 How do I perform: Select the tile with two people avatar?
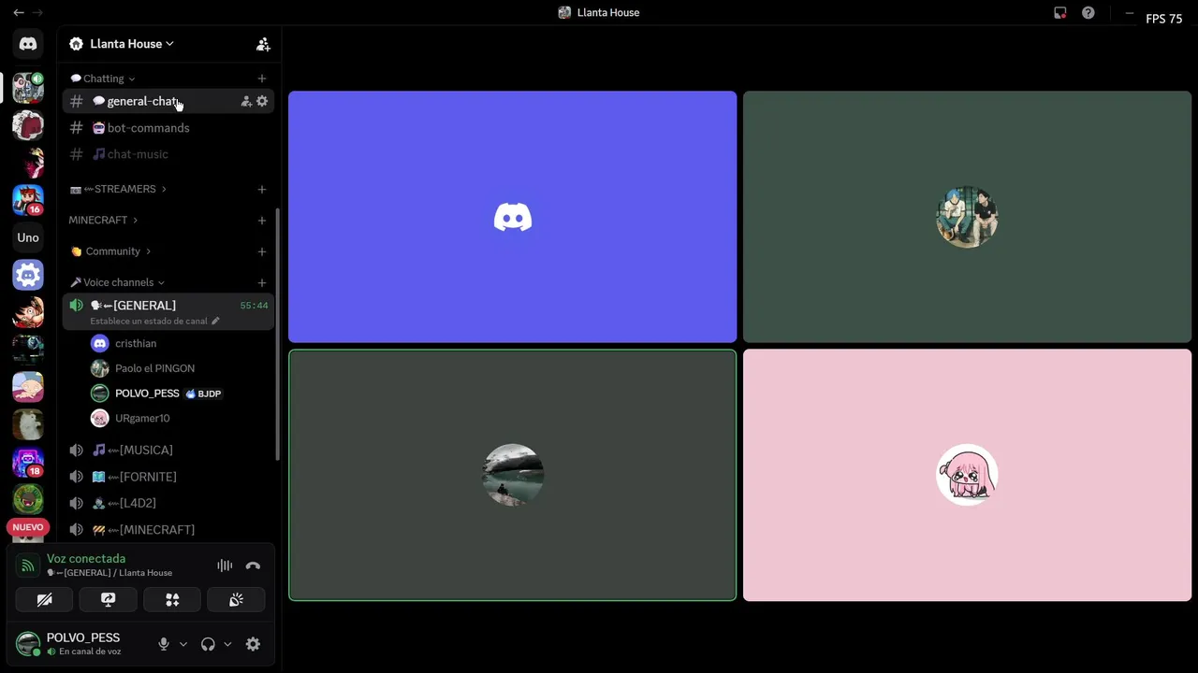[967, 217]
